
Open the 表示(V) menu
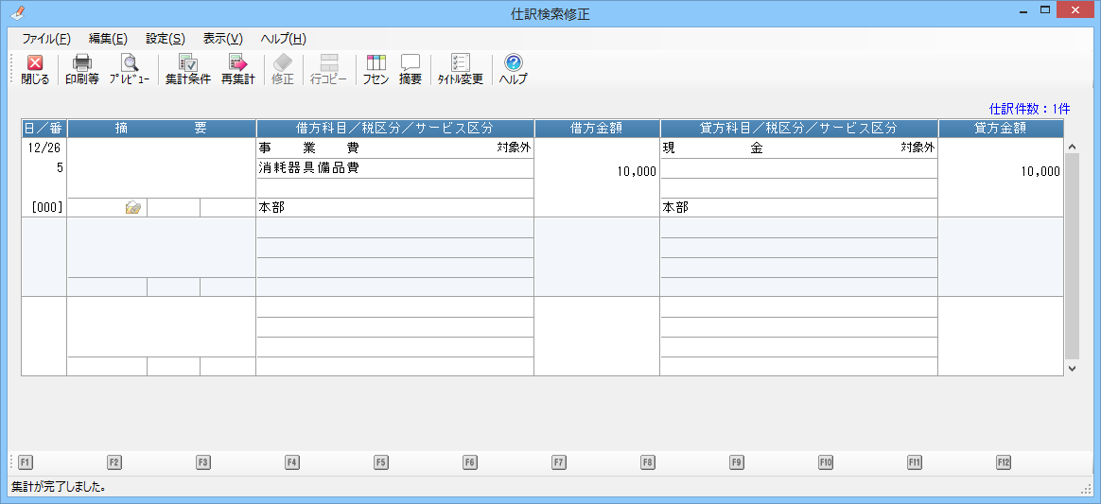tap(223, 39)
